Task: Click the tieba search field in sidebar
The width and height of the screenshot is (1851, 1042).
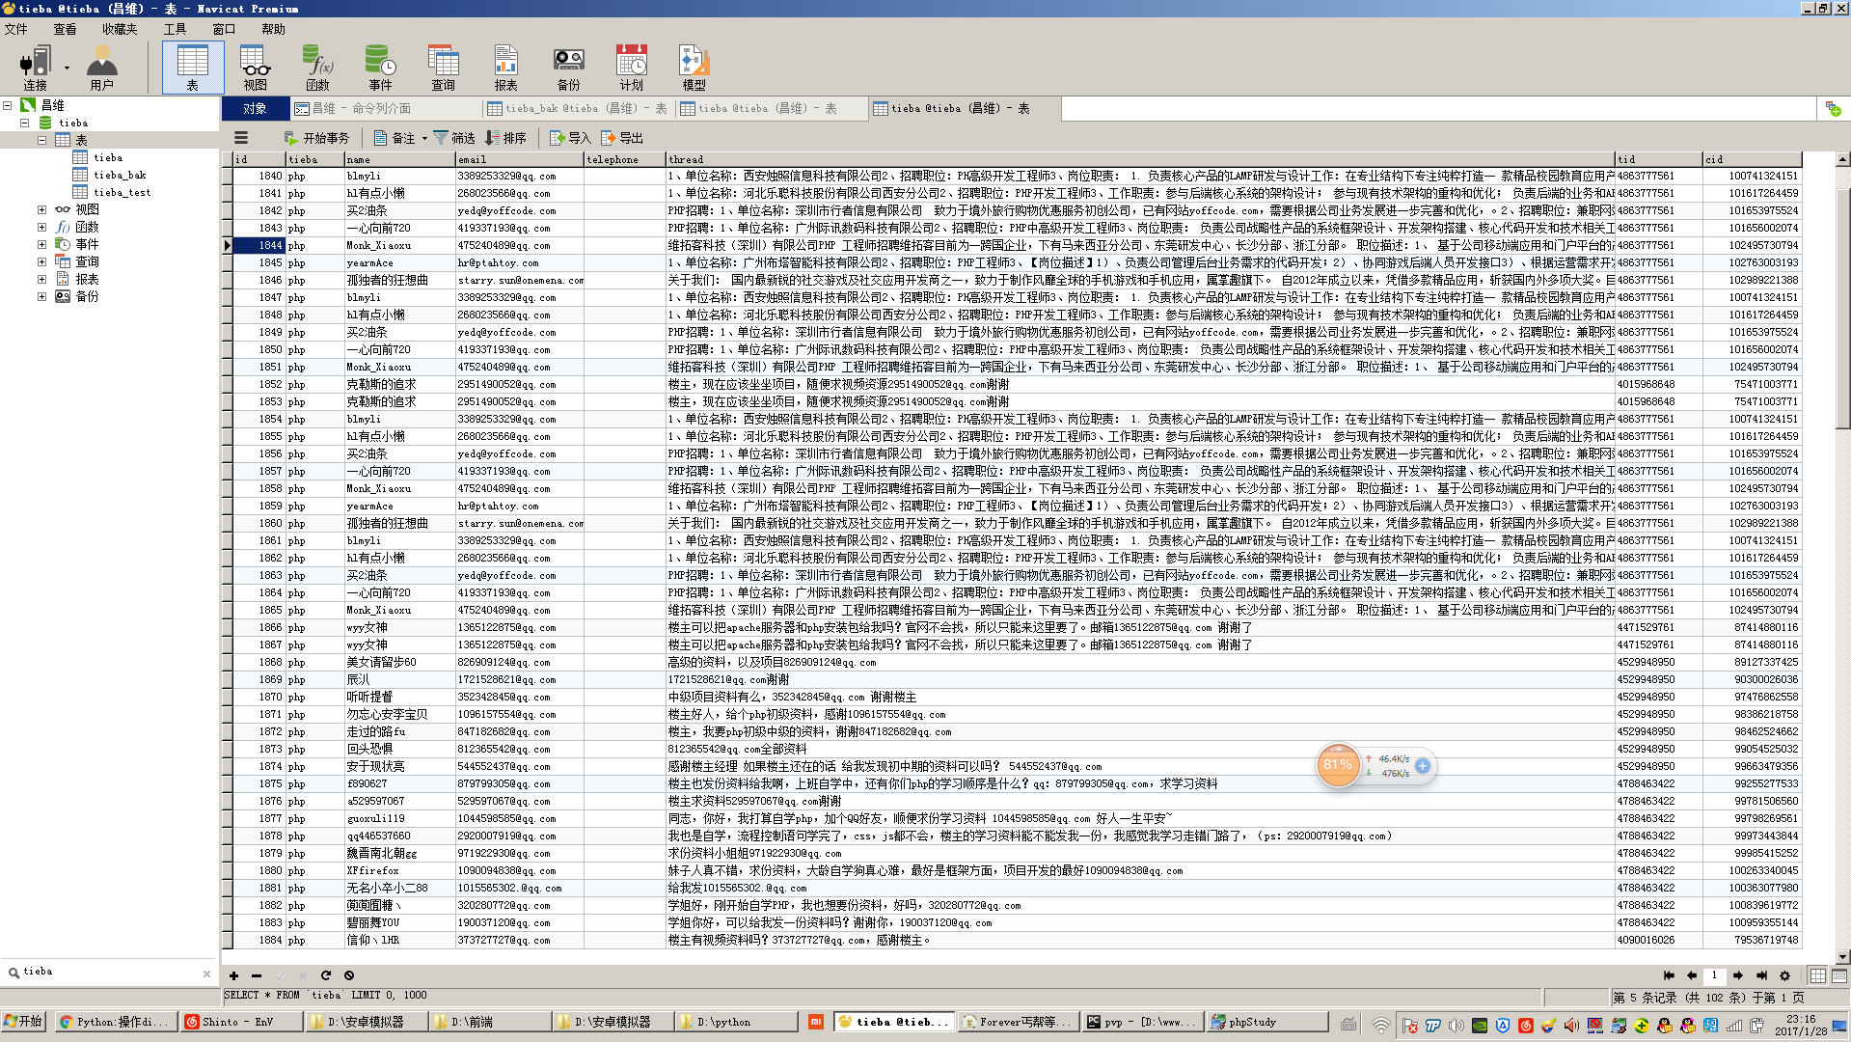Action: coord(106,972)
